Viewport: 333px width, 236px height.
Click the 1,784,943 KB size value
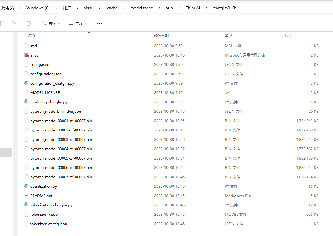click(x=307, y=121)
